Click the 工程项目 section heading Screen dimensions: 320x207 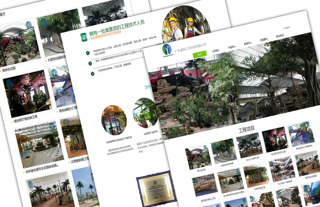[246, 129]
